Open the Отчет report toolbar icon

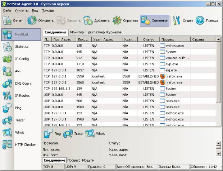[x=7, y=20]
